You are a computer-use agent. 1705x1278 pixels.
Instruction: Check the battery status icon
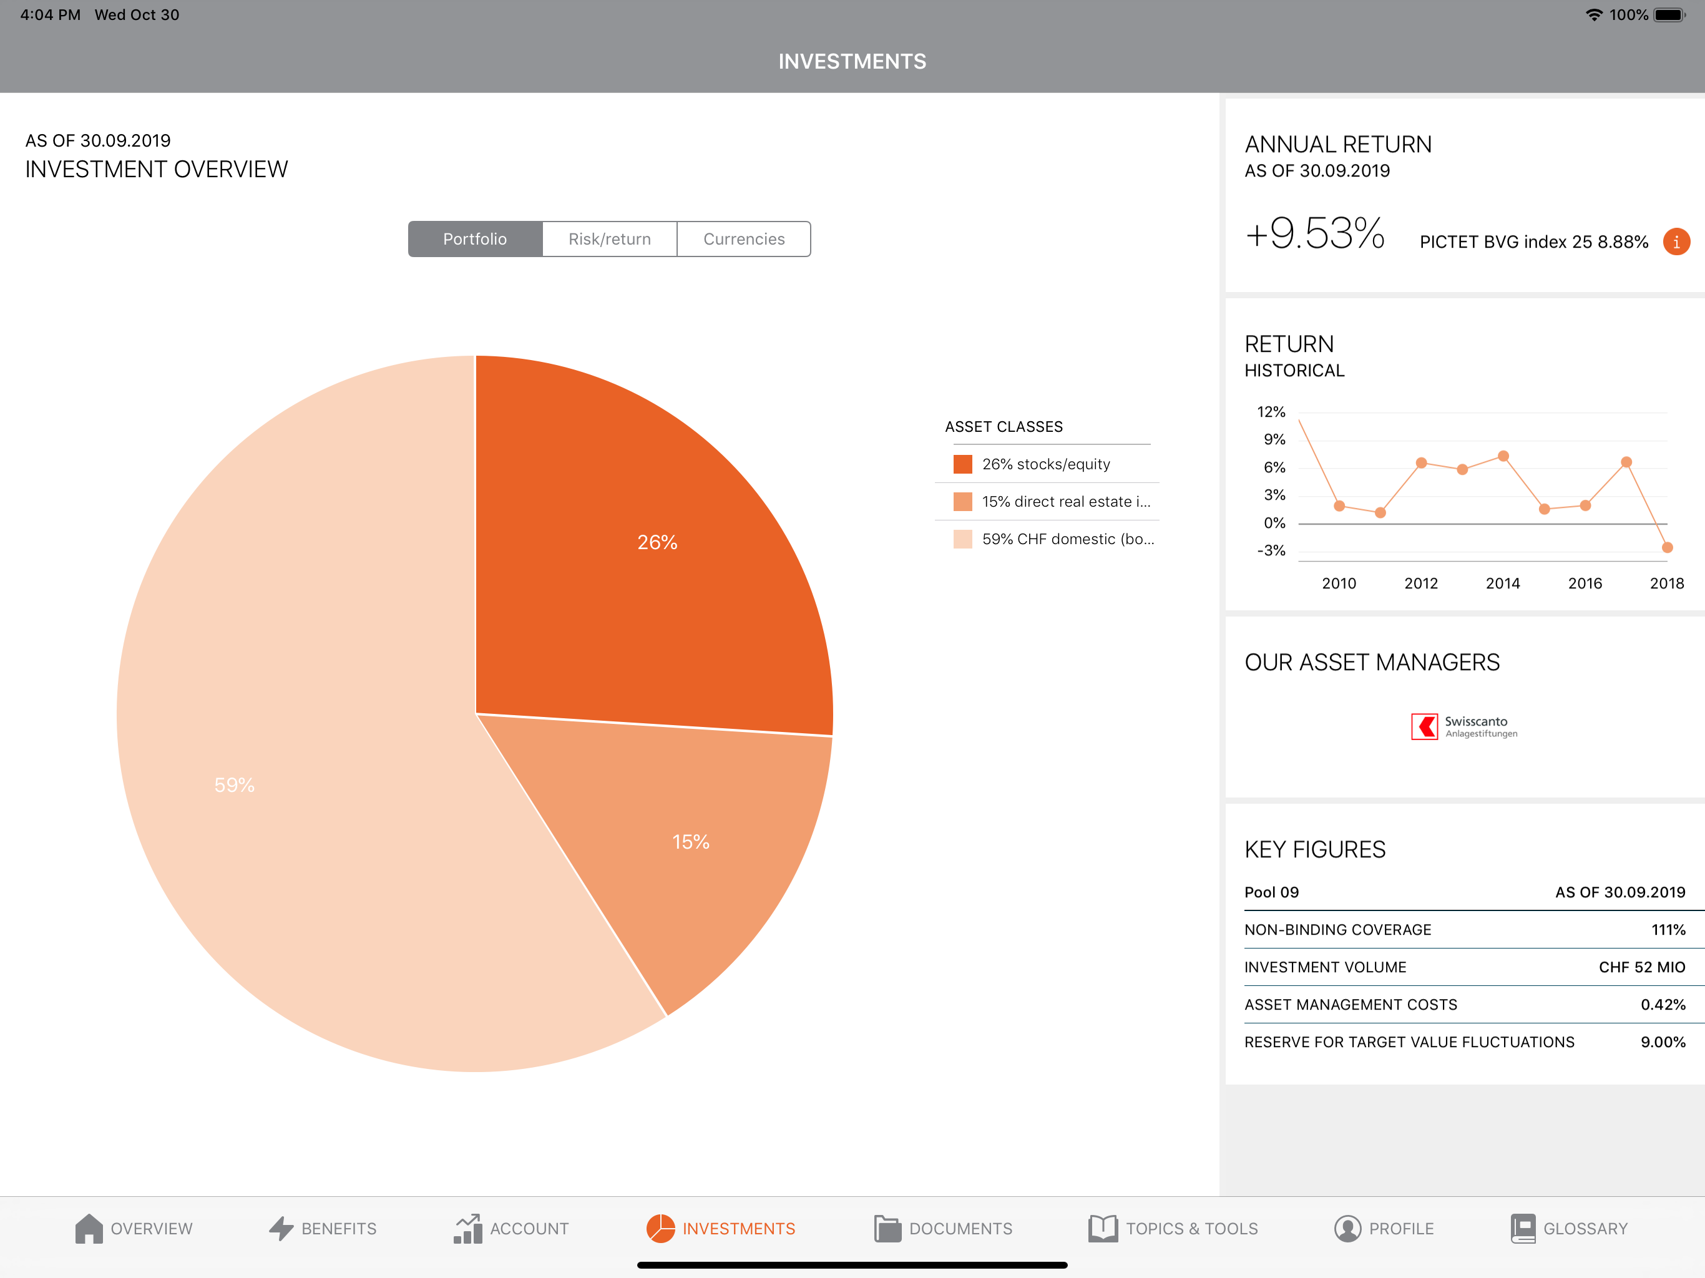pyautogui.click(x=1670, y=14)
